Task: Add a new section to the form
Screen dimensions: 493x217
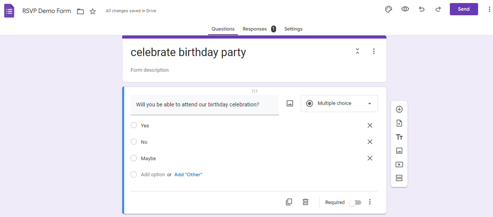Action: 399,178
